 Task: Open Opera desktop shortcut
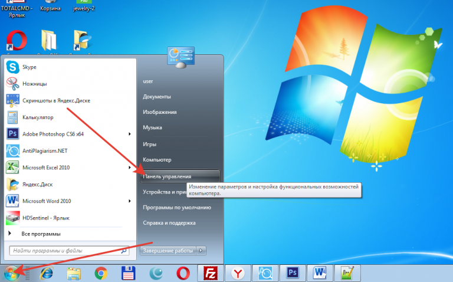[x=17, y=41]
